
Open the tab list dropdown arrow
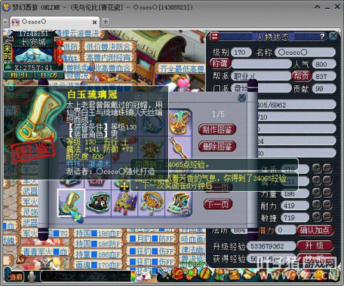5,22
